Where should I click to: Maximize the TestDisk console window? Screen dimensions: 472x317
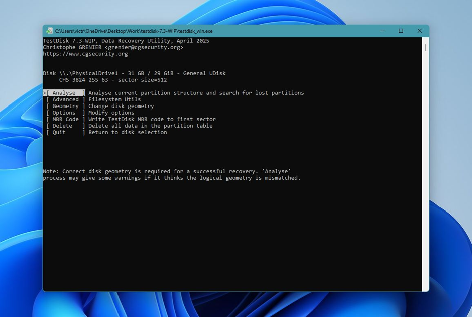click(401, 31)
